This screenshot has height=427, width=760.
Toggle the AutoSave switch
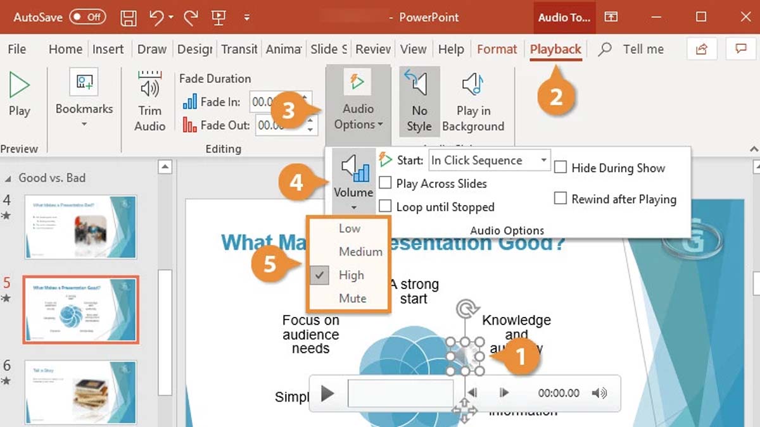tap(87, 17)
